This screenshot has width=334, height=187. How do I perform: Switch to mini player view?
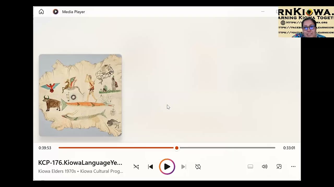279,167
